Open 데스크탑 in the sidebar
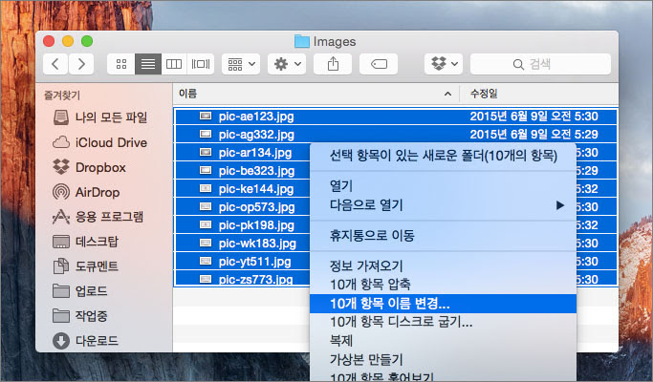 pos(86,242)
